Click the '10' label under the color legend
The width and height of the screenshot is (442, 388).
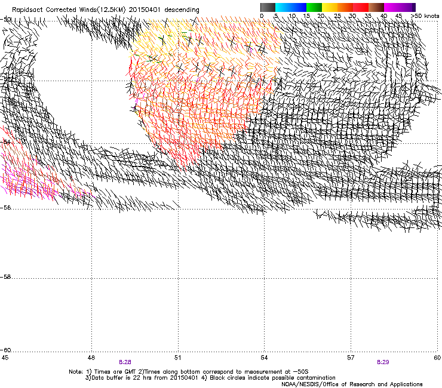click(x=292, y=16)
